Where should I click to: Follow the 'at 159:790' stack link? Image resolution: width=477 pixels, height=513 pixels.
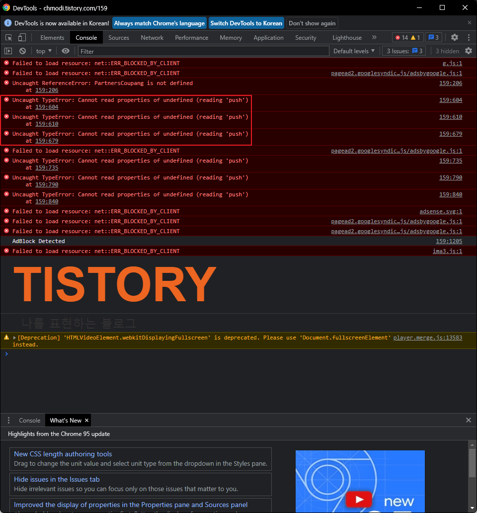(47, 184)
